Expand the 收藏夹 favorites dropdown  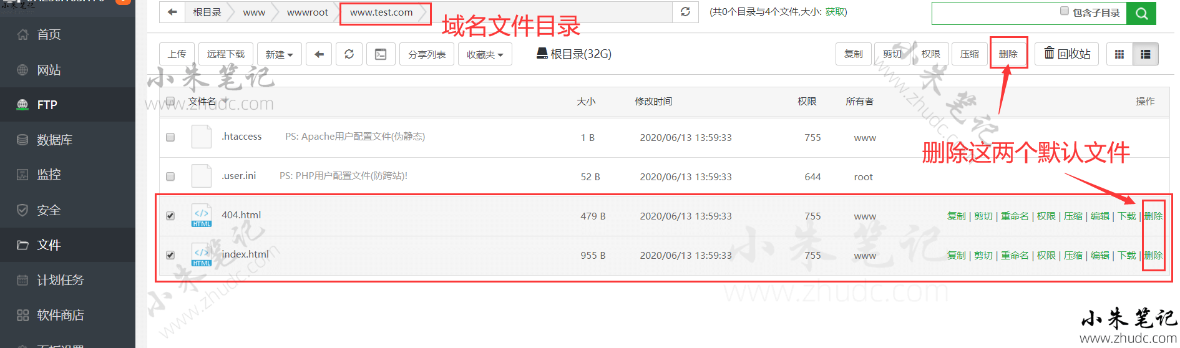tap(485, 54)
